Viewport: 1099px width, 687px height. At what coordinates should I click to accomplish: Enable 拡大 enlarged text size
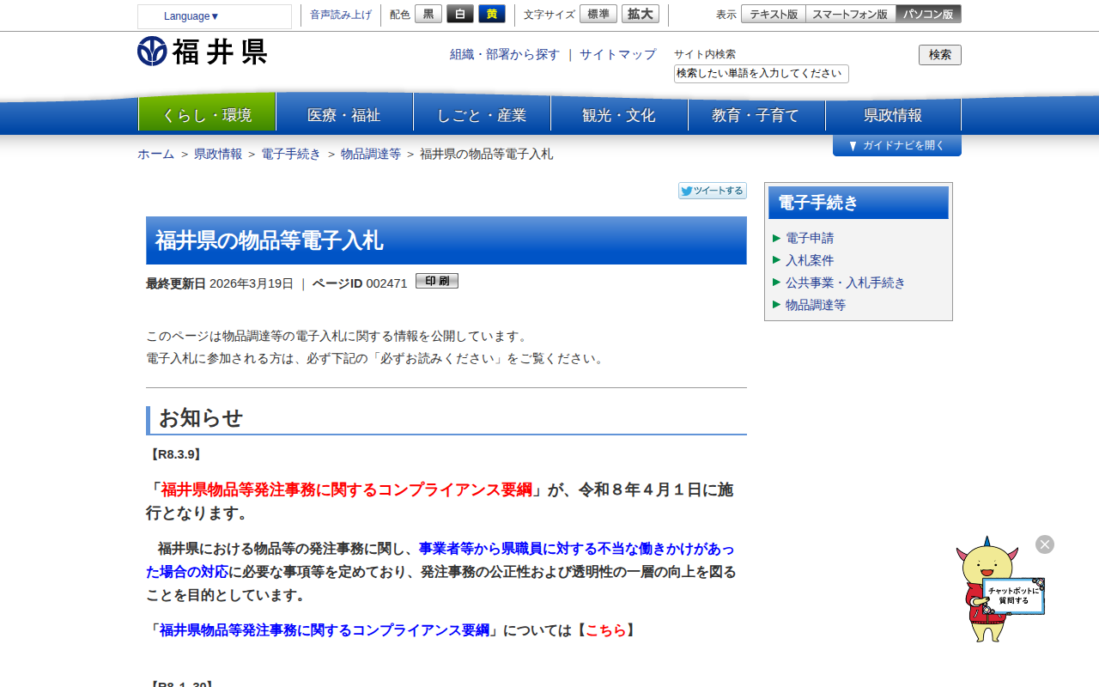[x=640, y=14]
